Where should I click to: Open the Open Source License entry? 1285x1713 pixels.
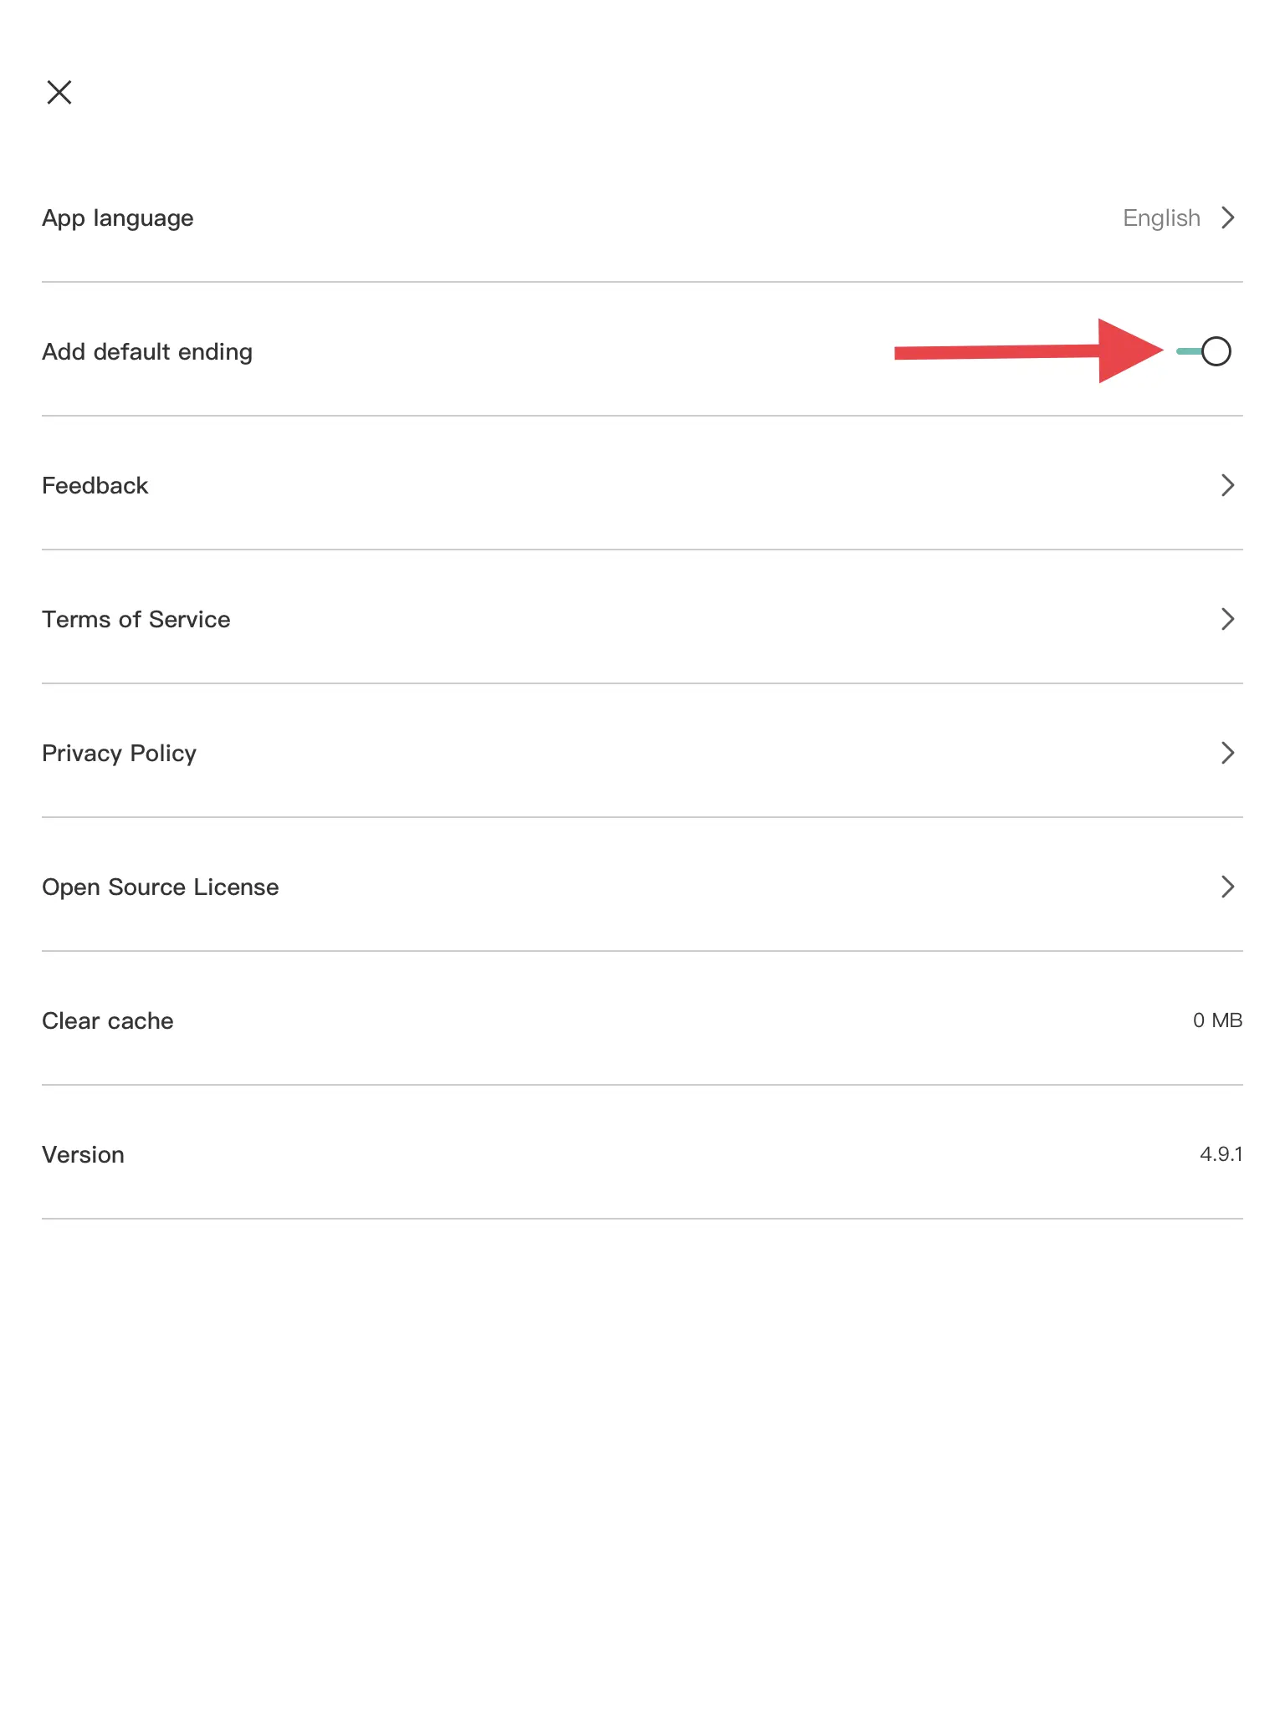(161, 887)
